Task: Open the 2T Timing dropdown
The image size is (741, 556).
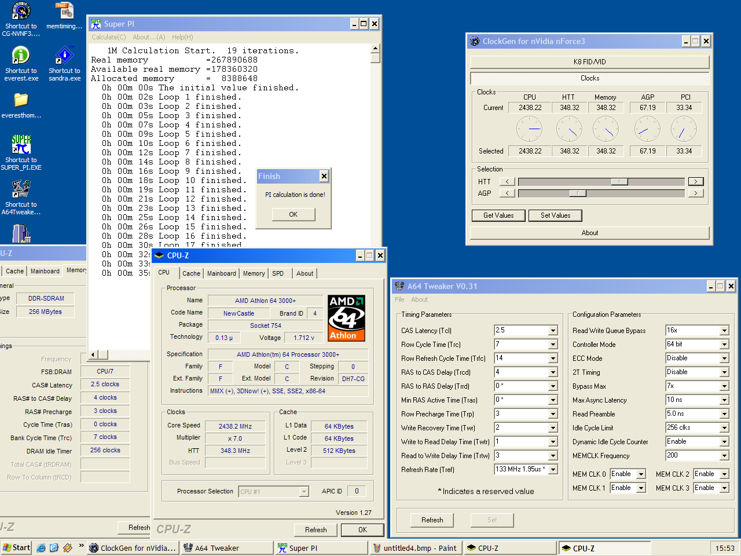Action: click(x=724, y=372)
